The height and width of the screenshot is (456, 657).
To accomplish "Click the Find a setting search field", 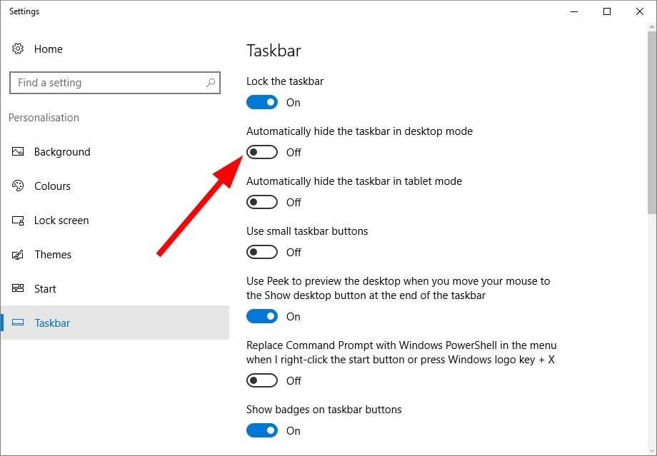I will click(x=115, y=83).
